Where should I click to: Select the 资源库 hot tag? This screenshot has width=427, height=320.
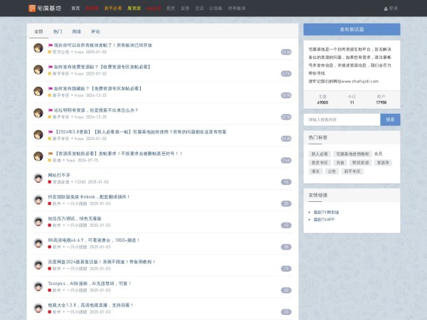(x=383, y=162)
